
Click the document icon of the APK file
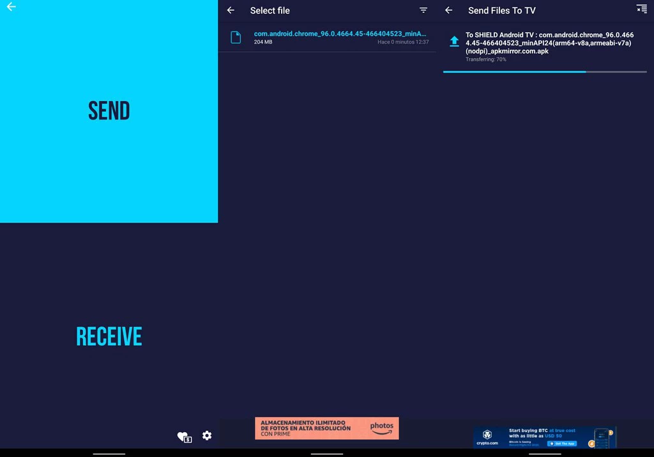236,37
